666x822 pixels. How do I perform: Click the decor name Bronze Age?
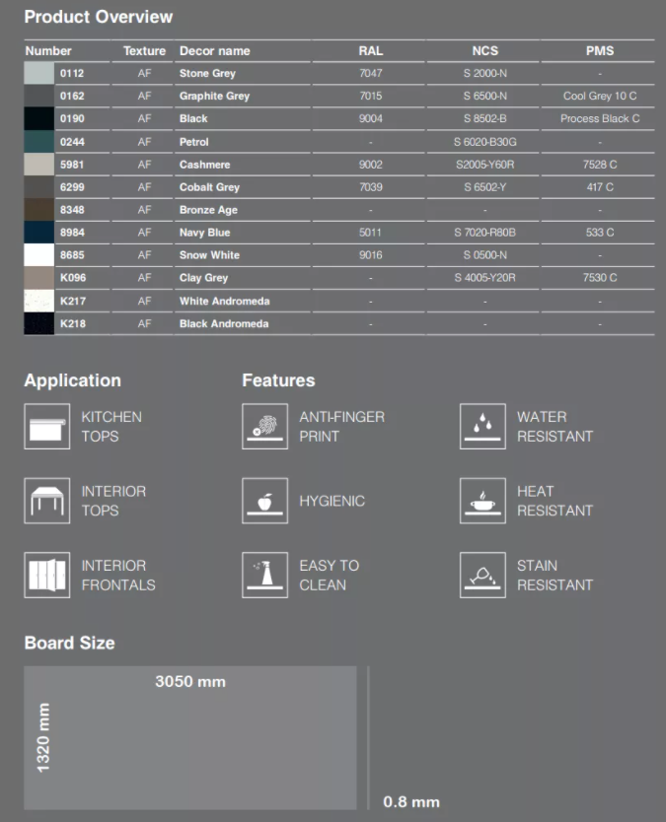coord(208,210)
